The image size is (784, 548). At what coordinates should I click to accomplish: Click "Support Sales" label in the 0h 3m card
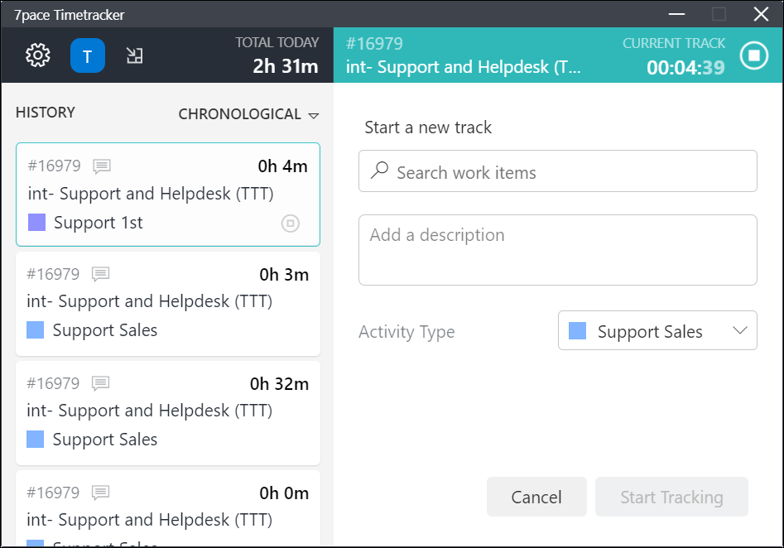(105, 330)
